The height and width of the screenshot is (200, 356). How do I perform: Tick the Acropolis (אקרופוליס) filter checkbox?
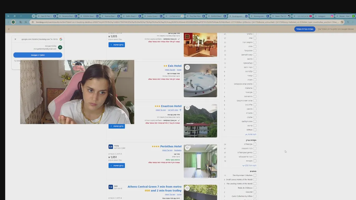255,144
